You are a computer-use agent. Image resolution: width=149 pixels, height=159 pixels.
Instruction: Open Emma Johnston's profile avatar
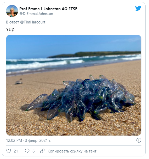12,11
